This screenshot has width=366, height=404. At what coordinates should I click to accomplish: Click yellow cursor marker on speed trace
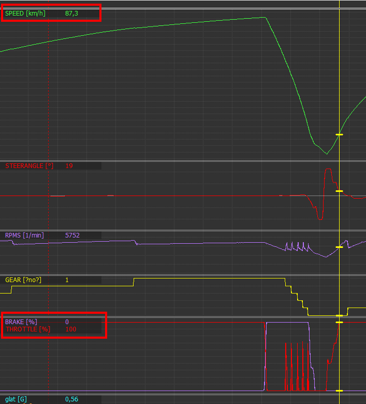339,134
